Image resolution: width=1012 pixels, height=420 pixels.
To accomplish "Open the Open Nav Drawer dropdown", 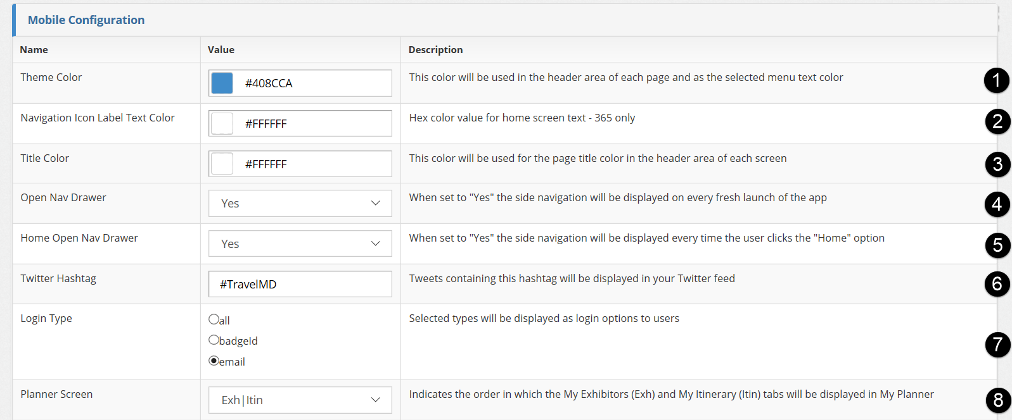I will (x=300, y=204).
